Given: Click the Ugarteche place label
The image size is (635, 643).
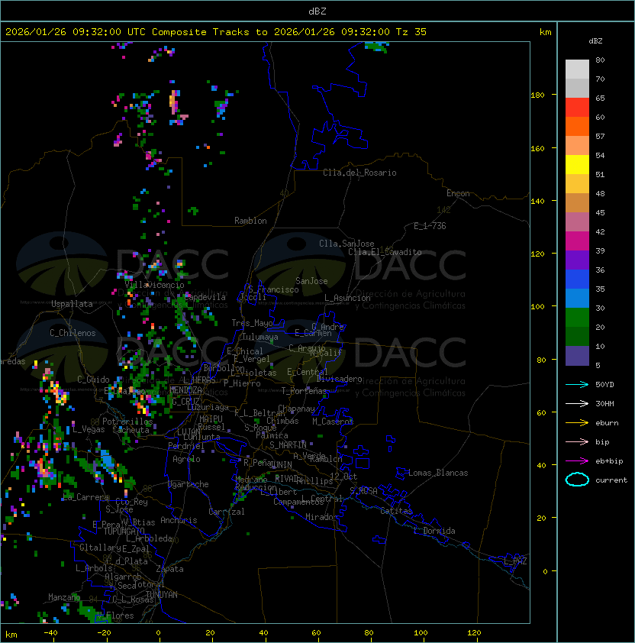Looking at the screenshot, I should pyautogui.click(x=189, y=484).
